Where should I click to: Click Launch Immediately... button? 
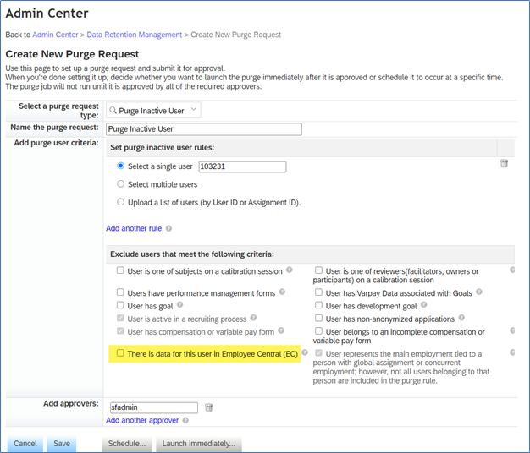point(199,444)
